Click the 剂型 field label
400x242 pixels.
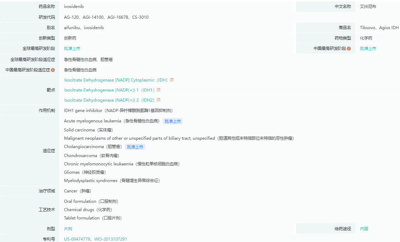(51, 229)
